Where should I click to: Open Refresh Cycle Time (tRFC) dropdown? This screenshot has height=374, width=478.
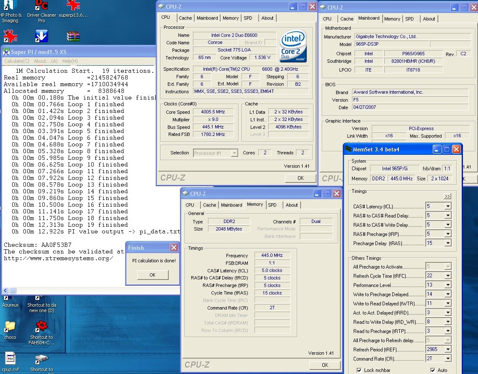tap(448, 276)
